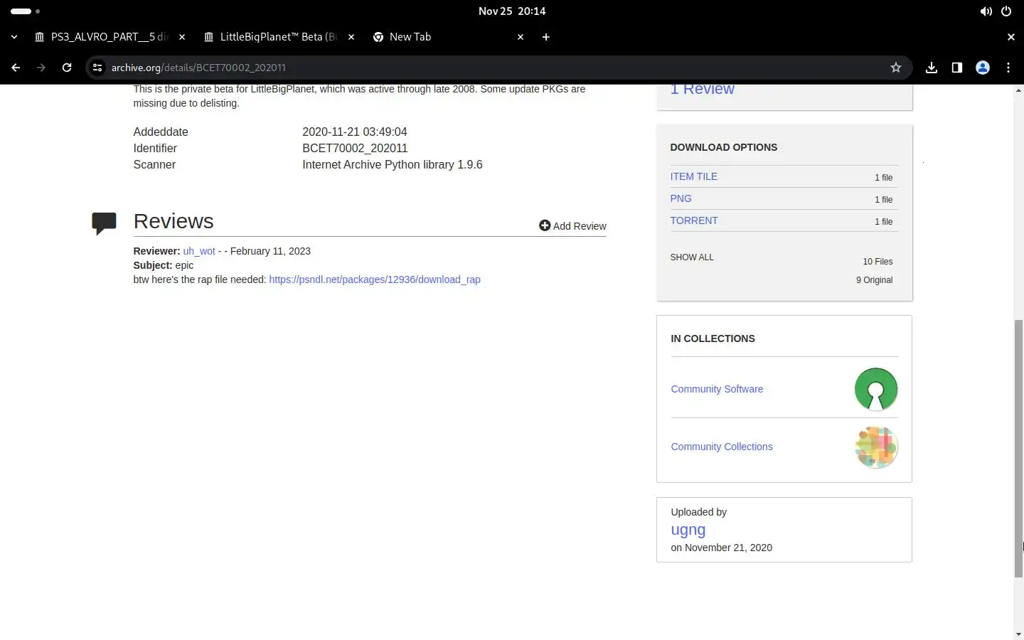Close the LittleBigPlanet Beta tab
1024x640 pixels.
(x=351, y=37)
